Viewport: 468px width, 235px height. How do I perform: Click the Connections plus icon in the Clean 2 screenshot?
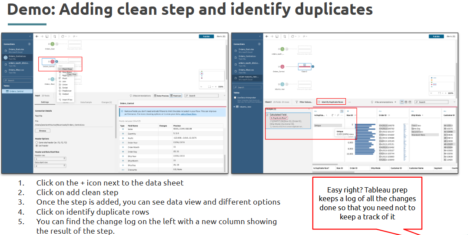tap(259, 44)
